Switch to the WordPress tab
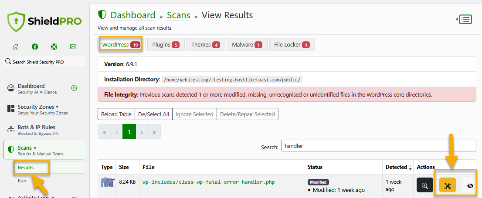482x198 pixels. tap(120, 44)
